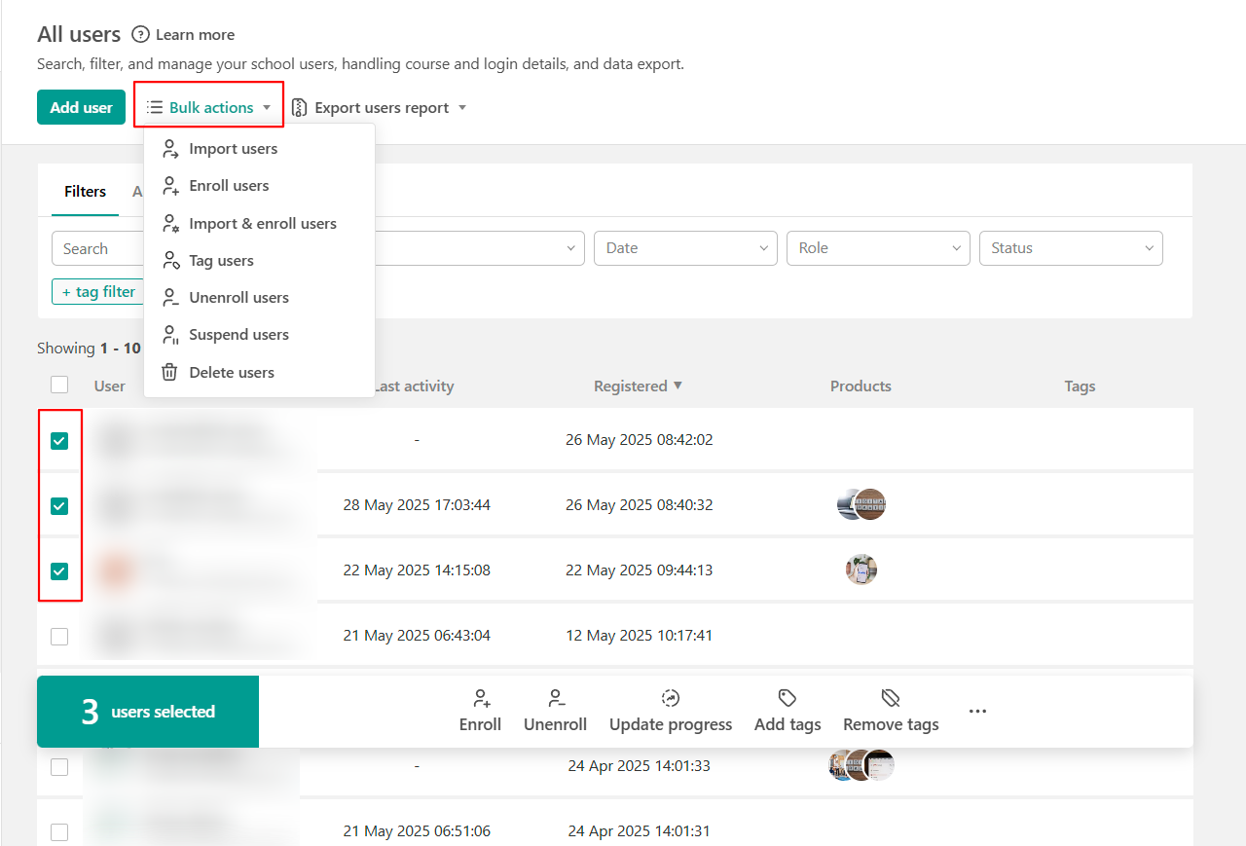Click product thumbnails in 26 May 08:40:32 row

[861, 504]
